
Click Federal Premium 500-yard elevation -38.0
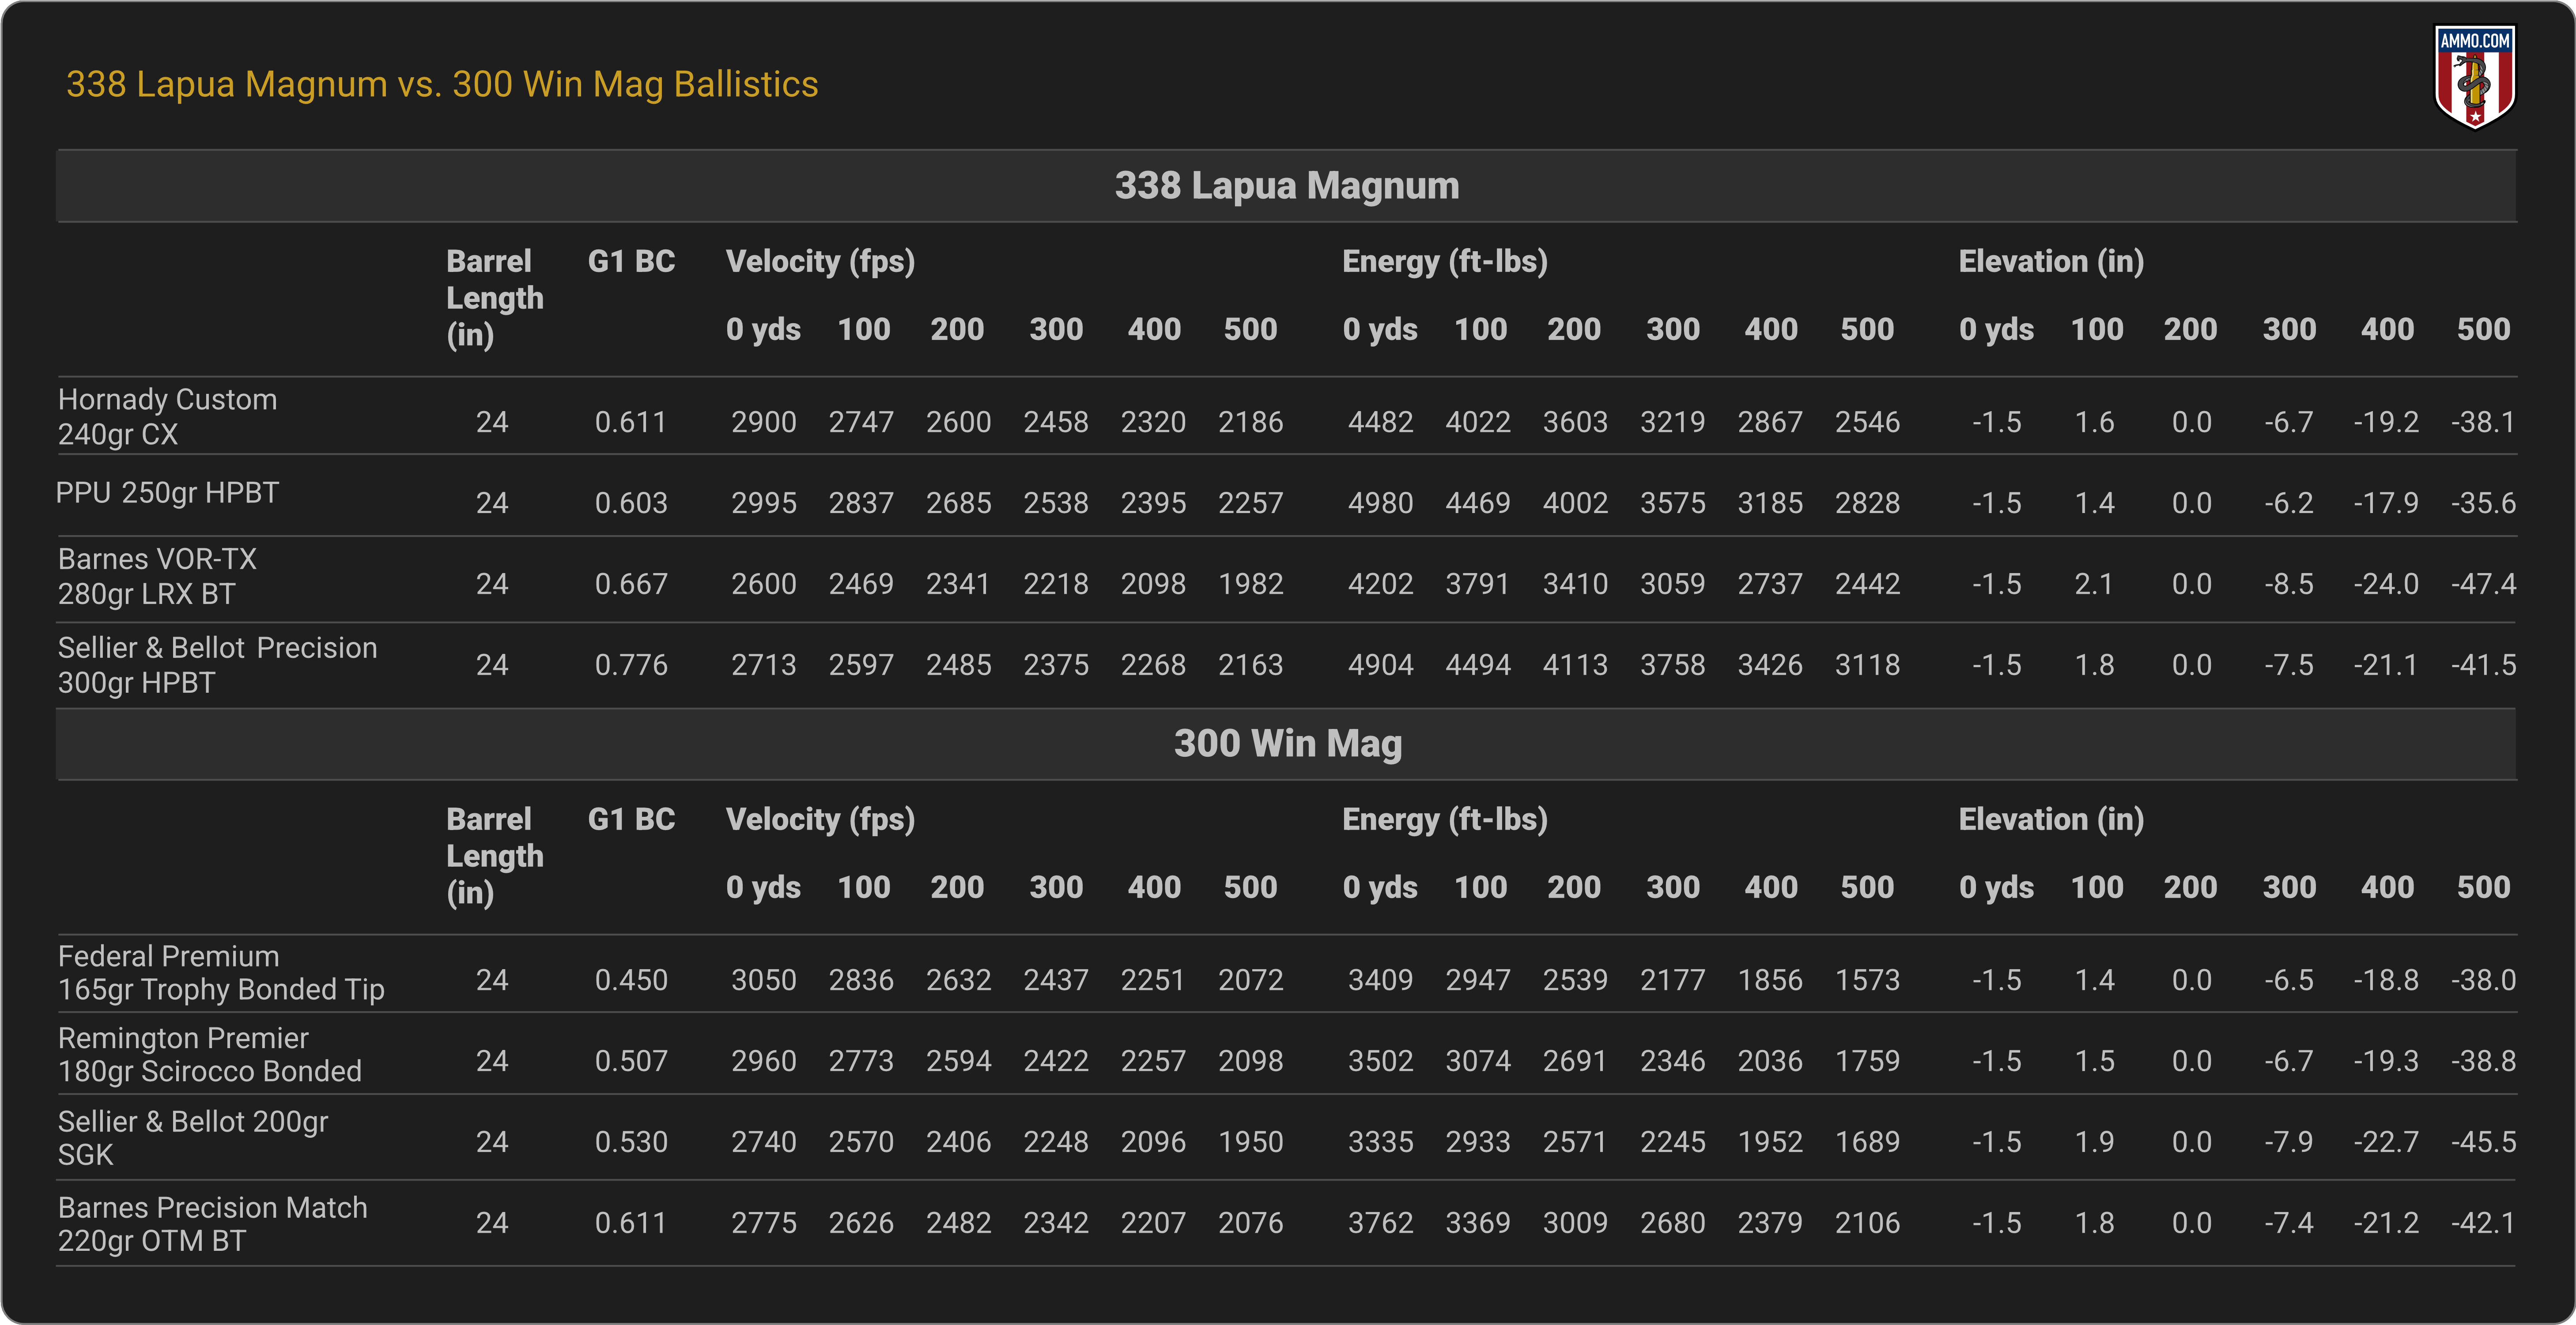pos(2484,980)
